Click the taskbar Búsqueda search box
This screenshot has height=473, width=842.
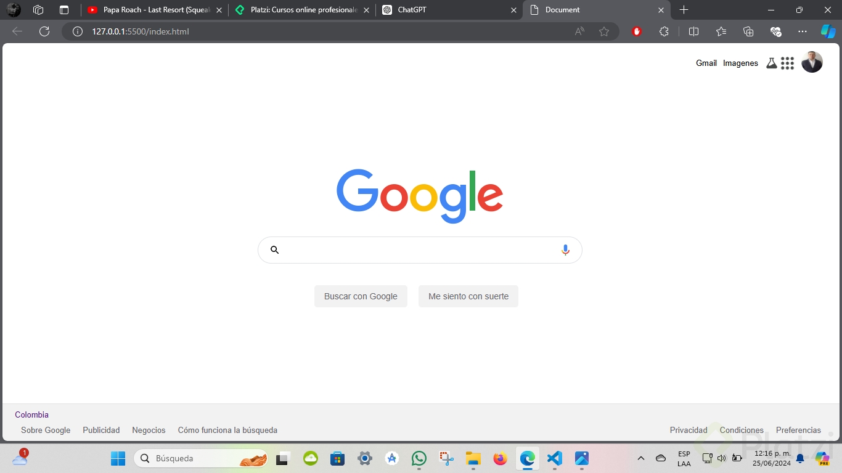coord(201,458)
